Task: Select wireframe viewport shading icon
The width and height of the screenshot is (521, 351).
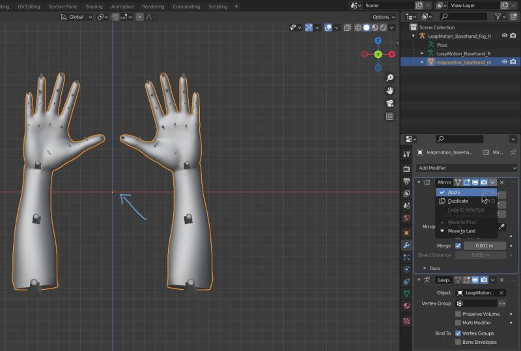Action: [358, 27]
